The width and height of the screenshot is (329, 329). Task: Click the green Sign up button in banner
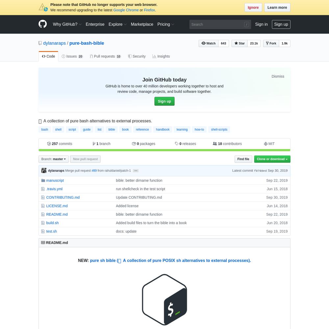pyautogui.click(x=164, y=101)
